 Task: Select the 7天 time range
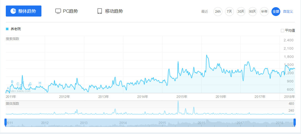click(x=229, y=12)
